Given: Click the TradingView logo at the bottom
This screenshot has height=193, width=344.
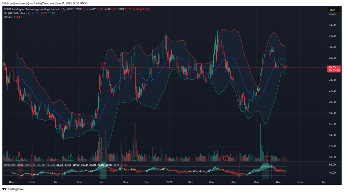Looking at the screenshot, I should tap(12, 189).
